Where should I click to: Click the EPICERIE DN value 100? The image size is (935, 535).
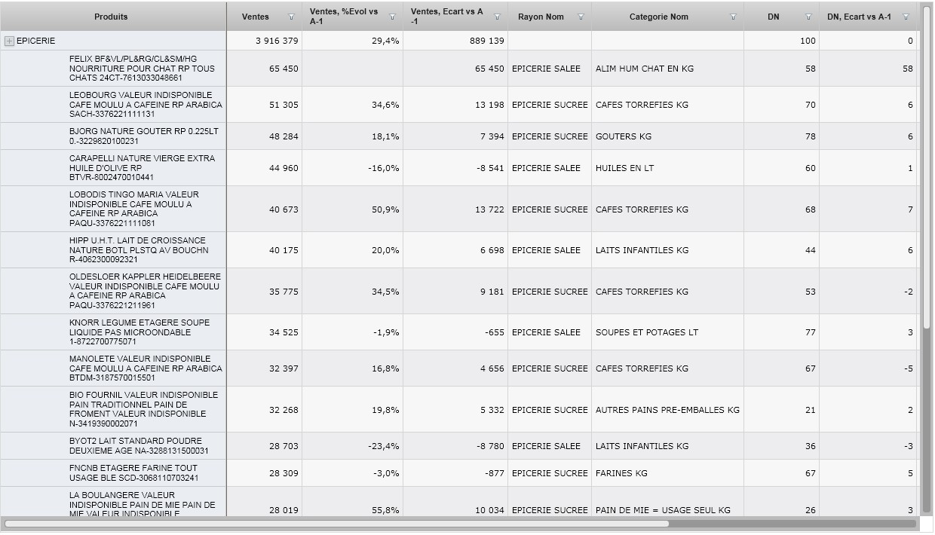tap(808, 41)
